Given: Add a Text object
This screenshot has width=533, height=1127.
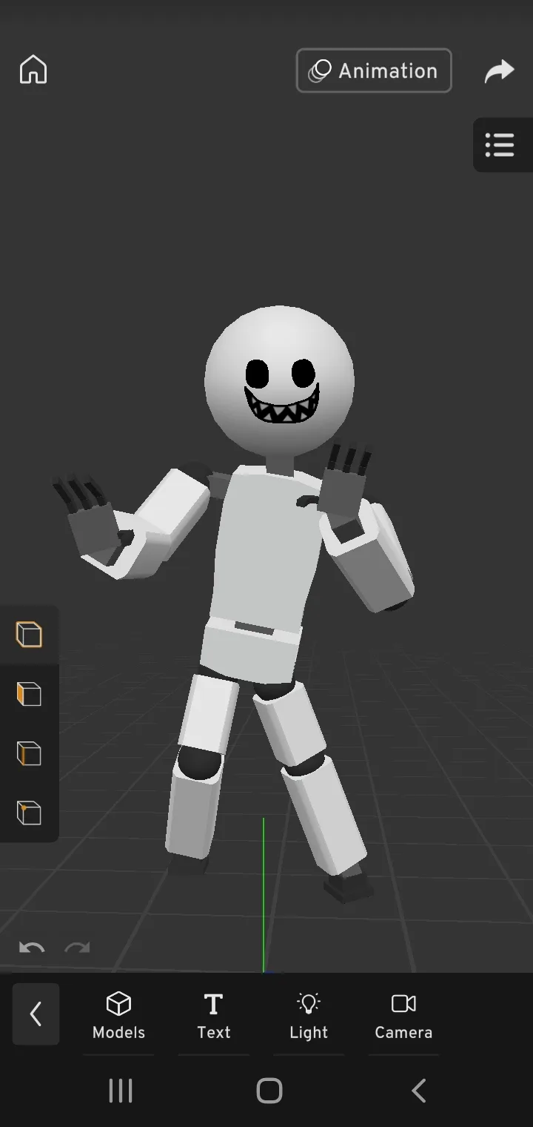Looking at the screenshot, I should coord(213,1016).
